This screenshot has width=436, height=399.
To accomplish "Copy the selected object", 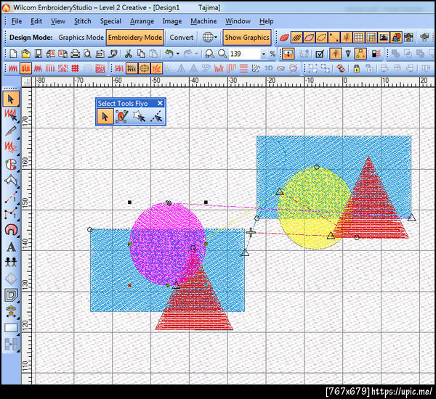I will click(141, 54).
